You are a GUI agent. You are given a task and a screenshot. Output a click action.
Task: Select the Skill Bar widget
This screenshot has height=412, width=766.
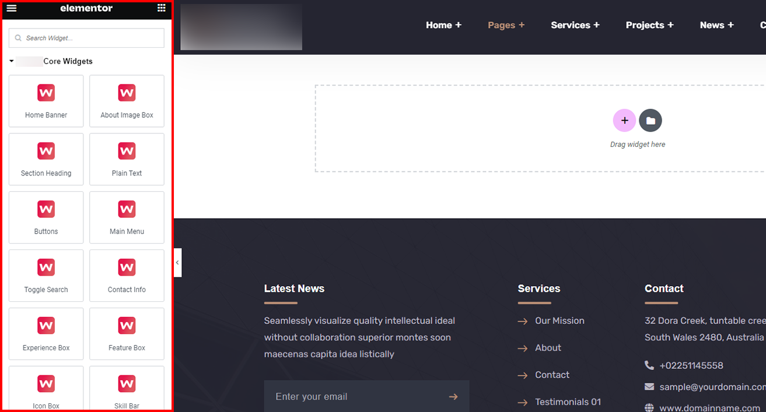127,388
